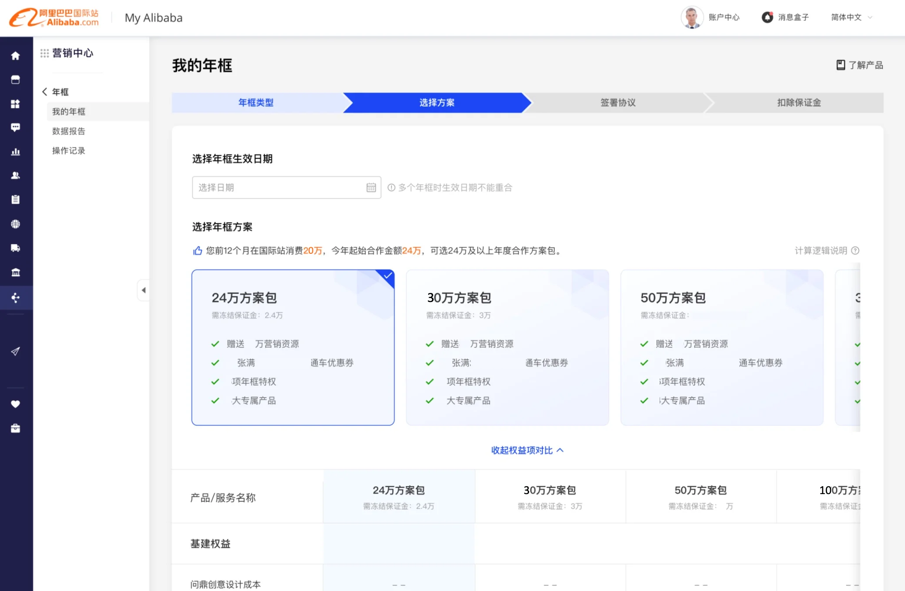Open the chat messages sidebar icon
The image size is (905, 591).
(16, 127)
